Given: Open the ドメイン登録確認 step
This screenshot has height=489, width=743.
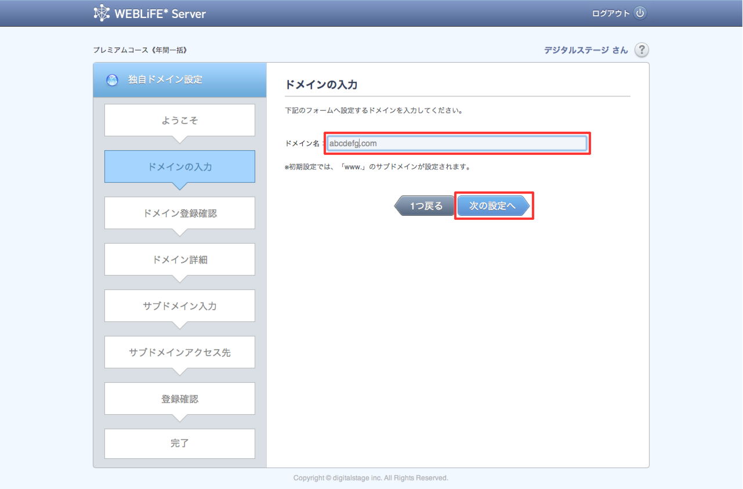Looking at the screenshot, I should 180,213.
